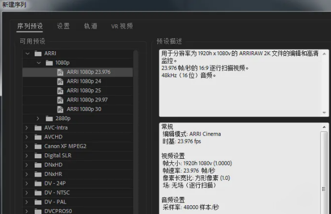
Task: Click the 采样率: 48000 样本/秒 text
Action: (191, 207)
